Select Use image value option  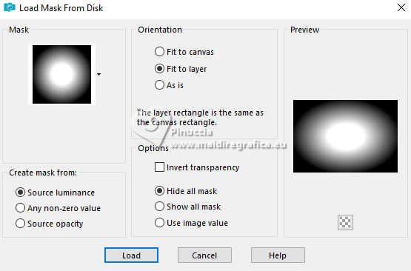191,223
